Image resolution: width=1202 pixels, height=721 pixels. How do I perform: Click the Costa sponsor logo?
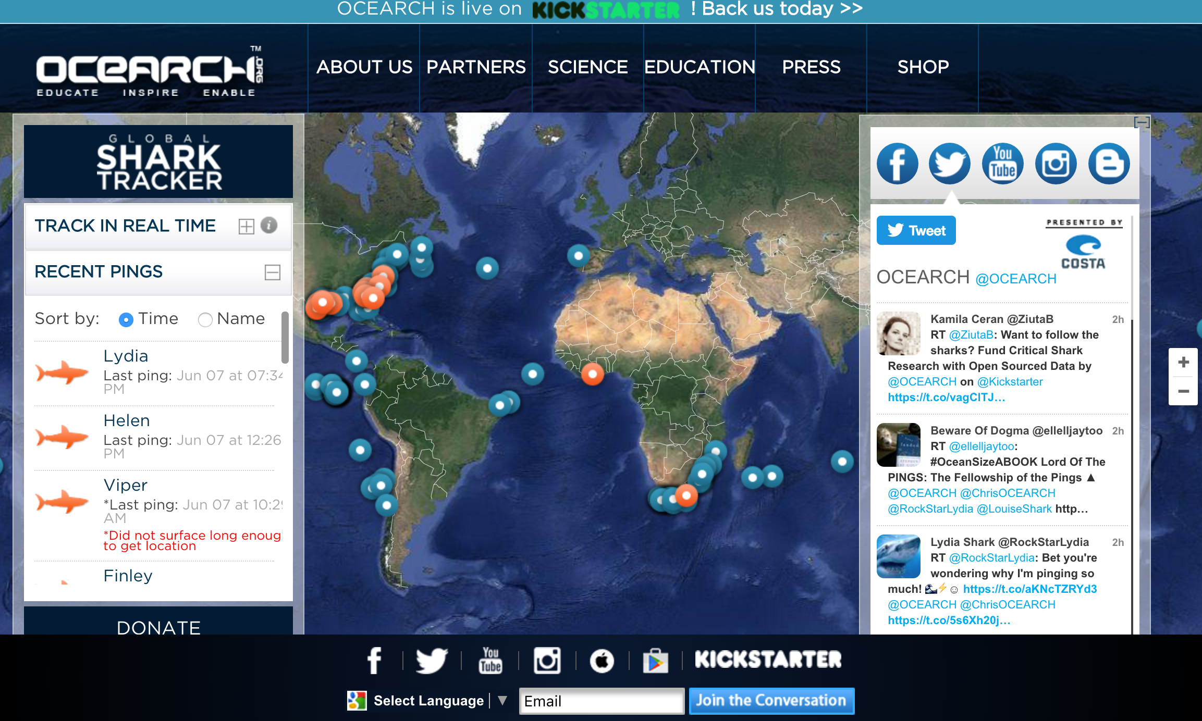point(1084,252)
